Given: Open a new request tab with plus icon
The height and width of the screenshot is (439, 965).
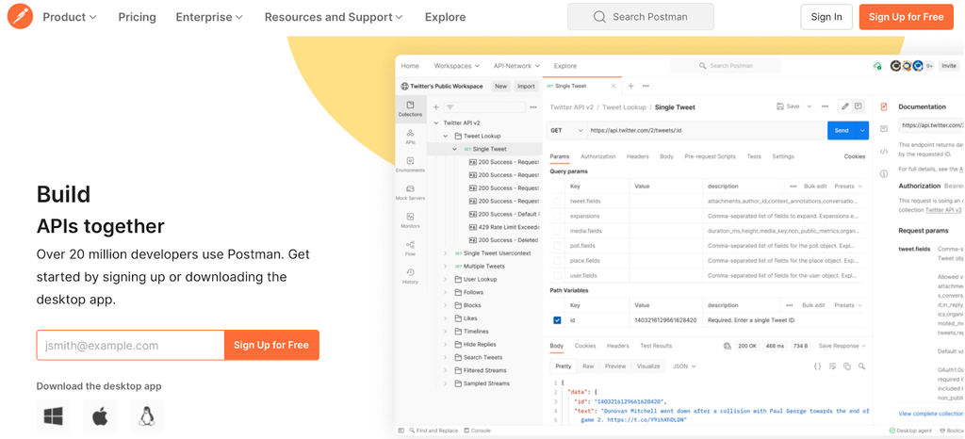Looking at the screenshot, I should pos(630,86).
